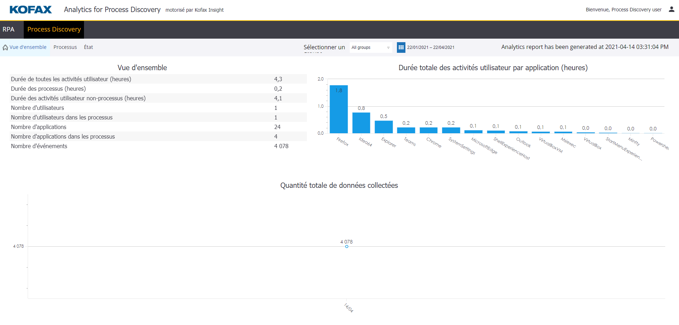Open the date range 22/01/2021 – 22/04/2021
Image resolution: width=679 pixels, height=325 pixels.
point(431,47)
